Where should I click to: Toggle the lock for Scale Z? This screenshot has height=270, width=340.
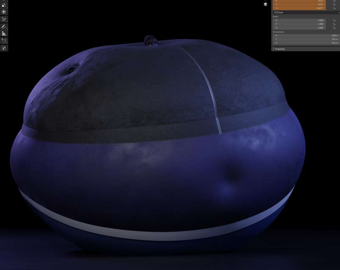[x=334, y=28]
